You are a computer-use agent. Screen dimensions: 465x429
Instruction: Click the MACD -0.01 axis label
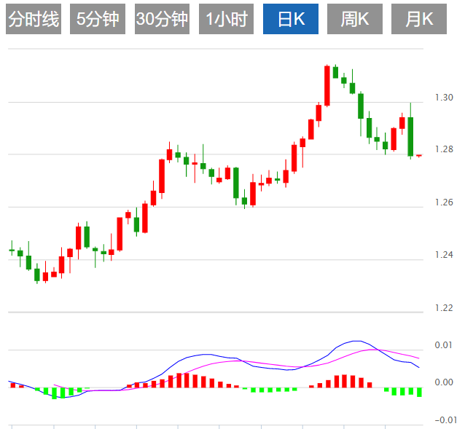click(x=446, y=420)
